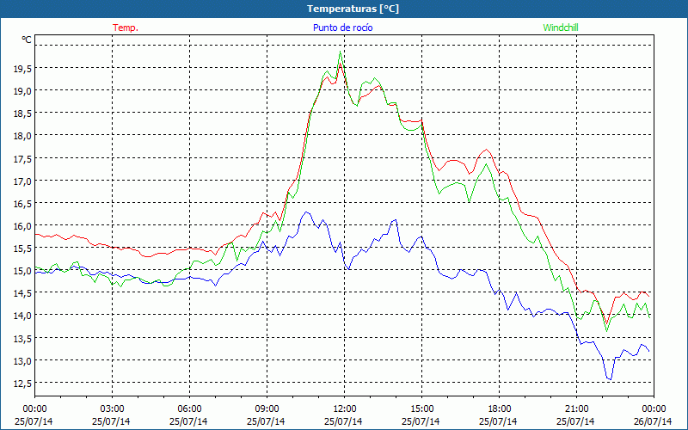Click the 16,0 y-axis value
688x430 pixels.
click(23, 225)
